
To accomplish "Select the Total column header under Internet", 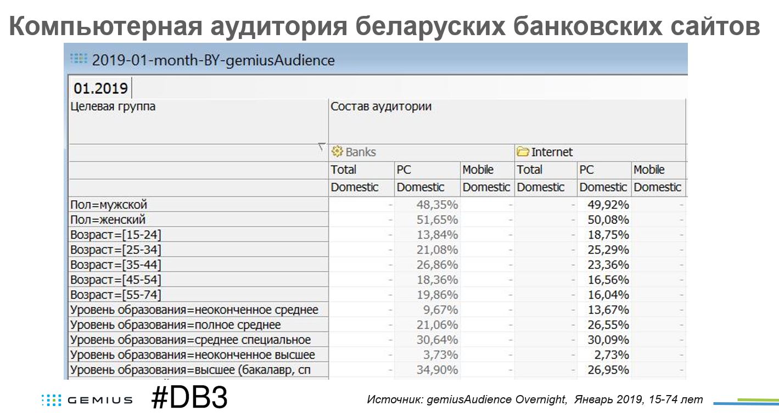I will pos(529,170).
